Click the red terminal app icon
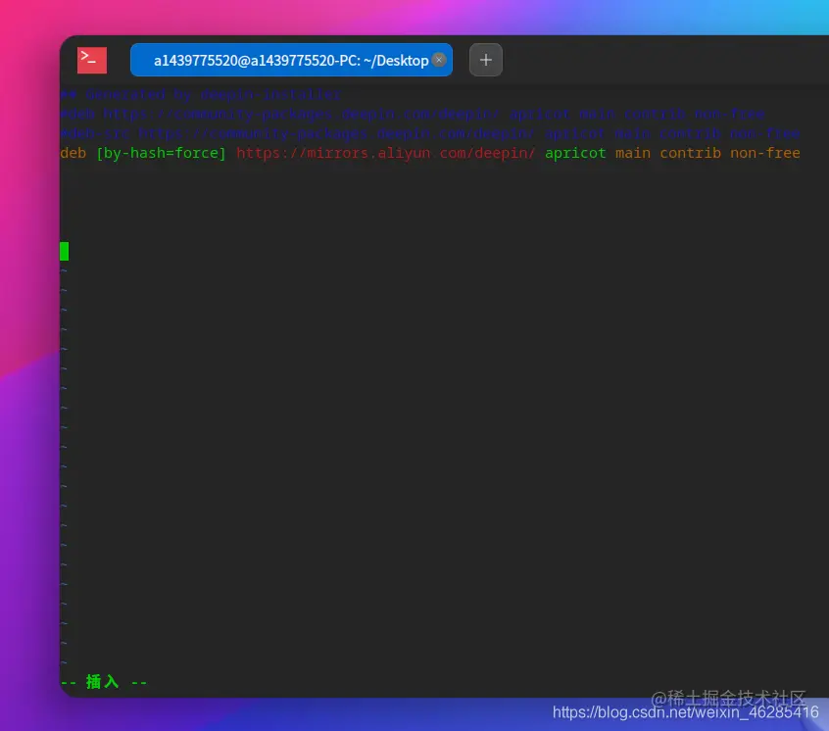 (92, 60)
